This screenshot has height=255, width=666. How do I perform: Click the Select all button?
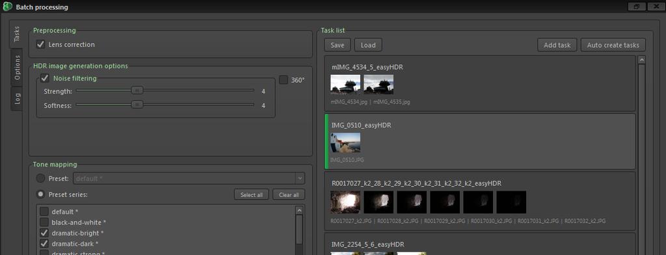pos(252,195)
